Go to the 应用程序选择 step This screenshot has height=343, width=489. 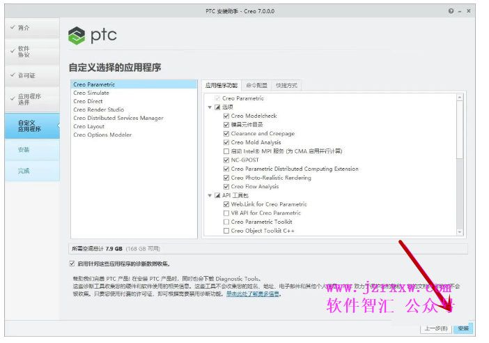pyautogui.click(x=32, y=99)
